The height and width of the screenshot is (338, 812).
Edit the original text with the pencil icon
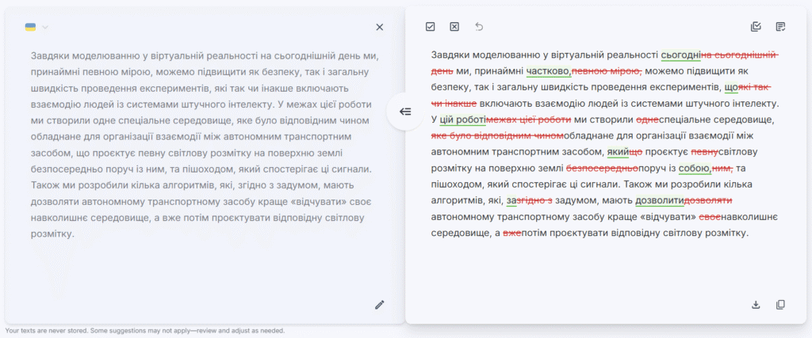click(379, 305)
